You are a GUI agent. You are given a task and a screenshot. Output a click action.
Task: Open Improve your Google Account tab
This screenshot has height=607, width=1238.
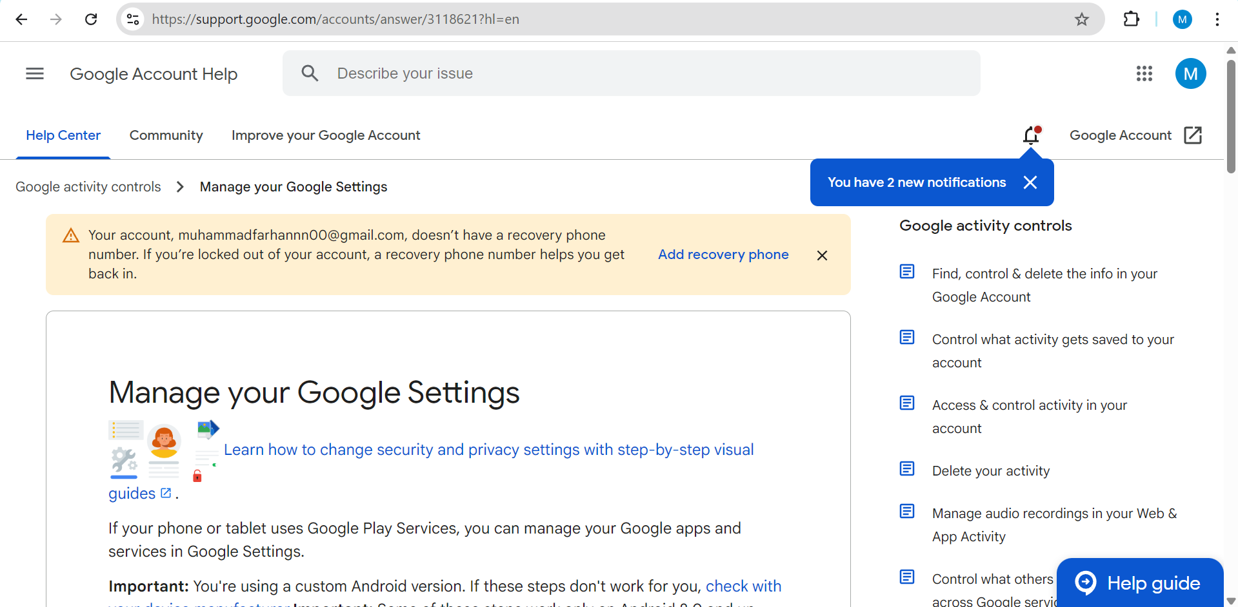326,135
